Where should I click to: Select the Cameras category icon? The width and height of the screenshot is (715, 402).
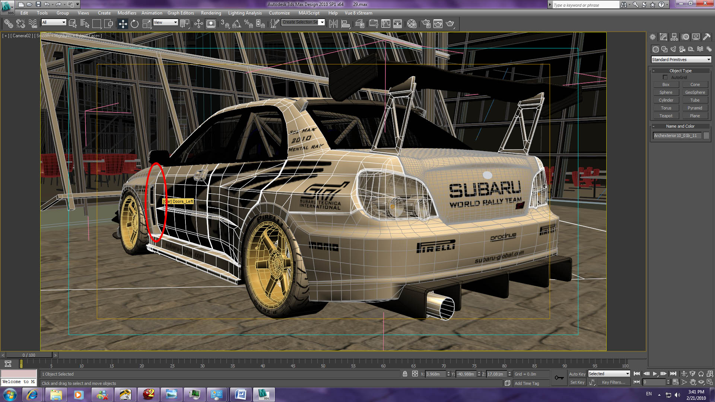click(x=682, y=49)
